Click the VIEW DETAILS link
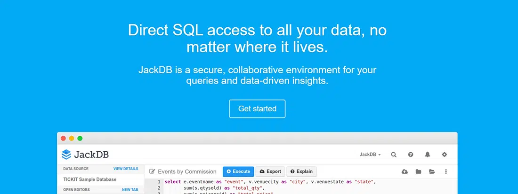The width and height of the screenshot is (518, 194). (126, 168)
